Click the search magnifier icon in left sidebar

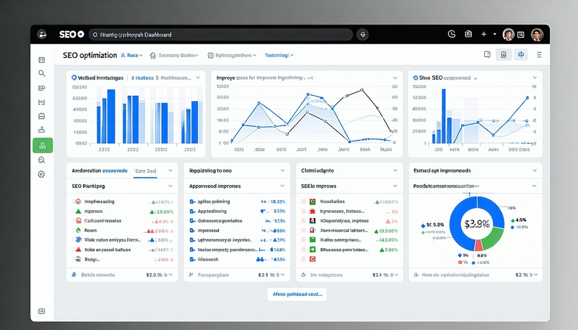tap(42, 73)
